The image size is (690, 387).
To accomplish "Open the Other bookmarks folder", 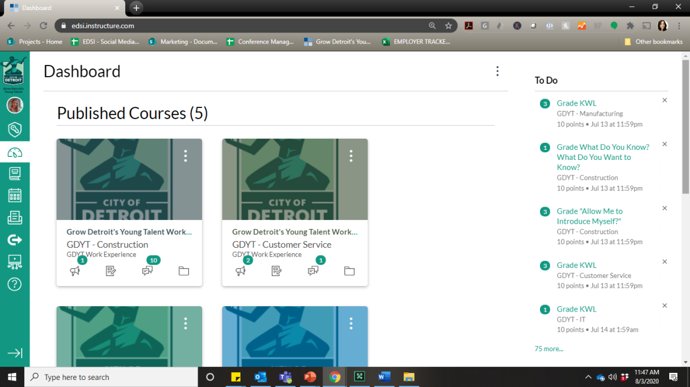I will click(653, 42).
